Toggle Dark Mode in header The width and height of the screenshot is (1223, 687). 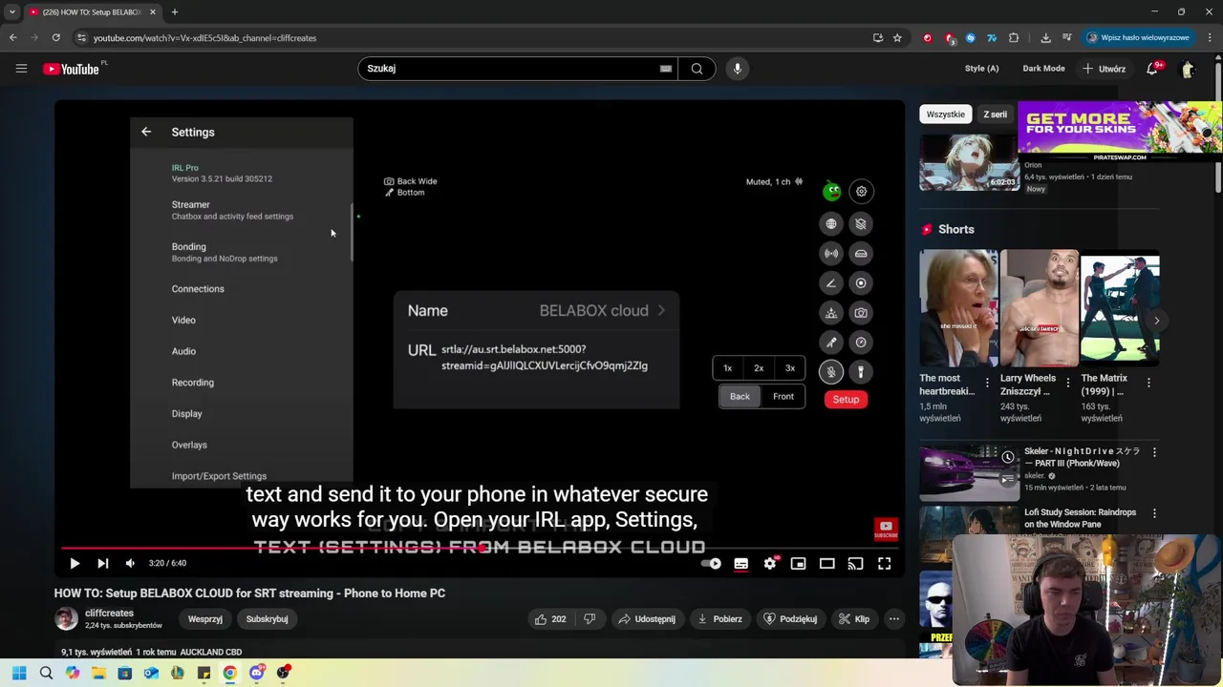pyautogui.click(x=1043, y=69)
